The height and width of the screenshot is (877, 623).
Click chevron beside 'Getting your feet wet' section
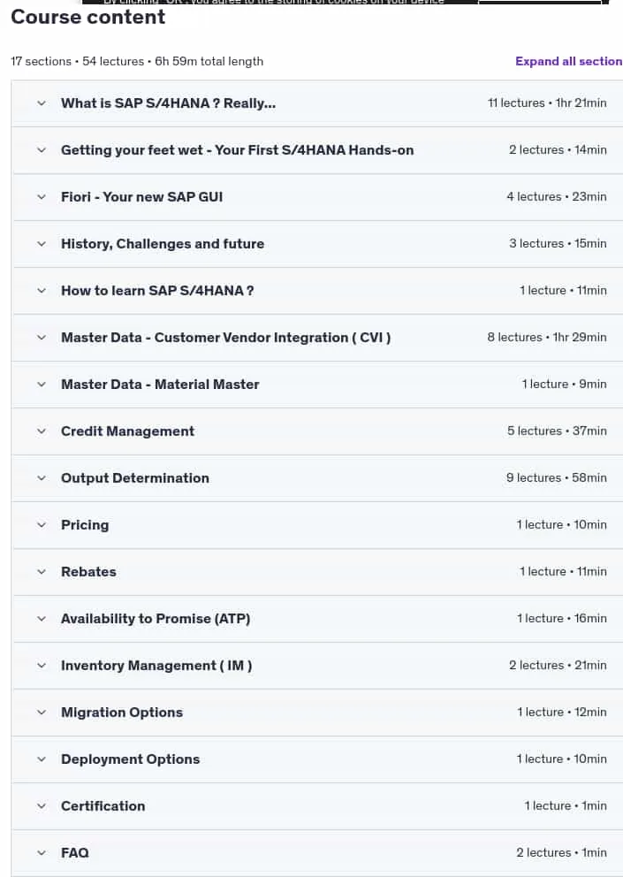42,150
